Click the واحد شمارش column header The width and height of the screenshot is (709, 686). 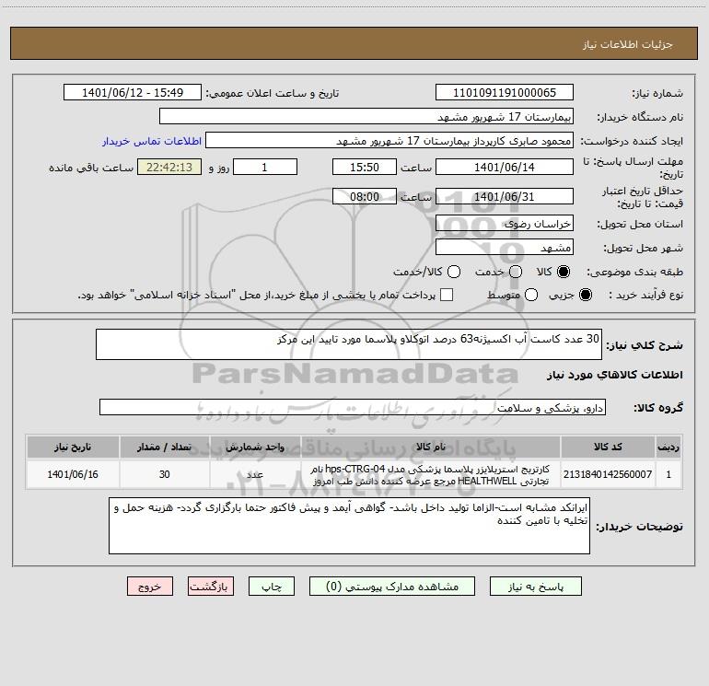255,447
